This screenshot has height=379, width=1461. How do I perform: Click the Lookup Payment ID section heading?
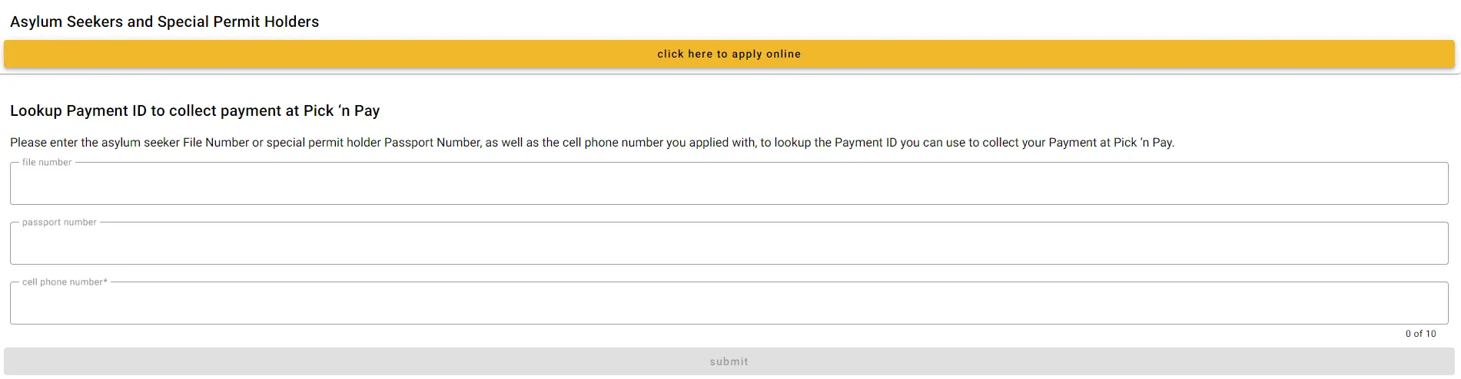(x=194, y=110)
